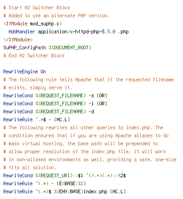Click the RewriteCond line ending in -s [OR]
This screenshot has width=183, height=199.
coord(55,96)
